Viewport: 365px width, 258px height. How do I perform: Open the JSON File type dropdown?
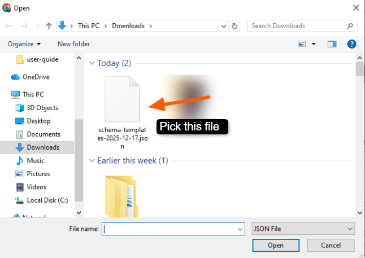(303, 229)
